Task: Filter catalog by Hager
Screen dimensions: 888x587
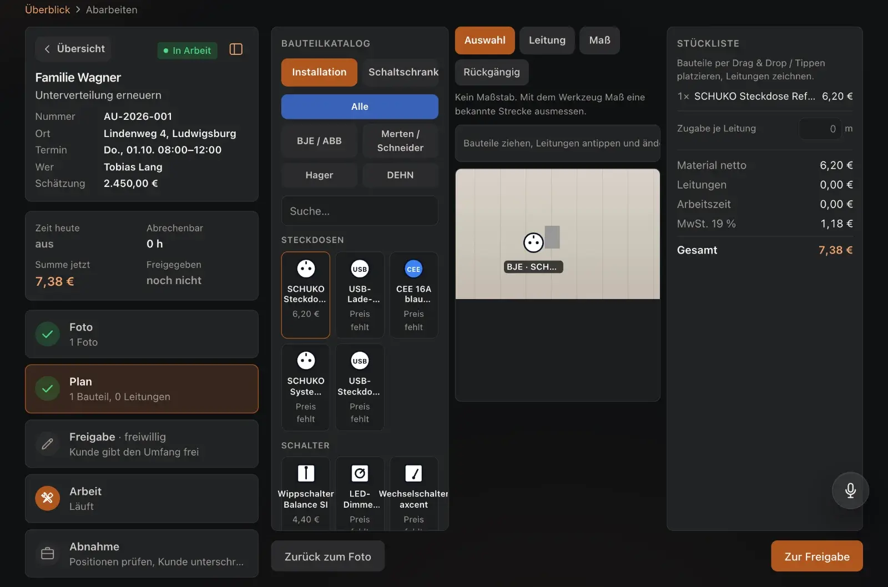Action: (x=319, y=175)
